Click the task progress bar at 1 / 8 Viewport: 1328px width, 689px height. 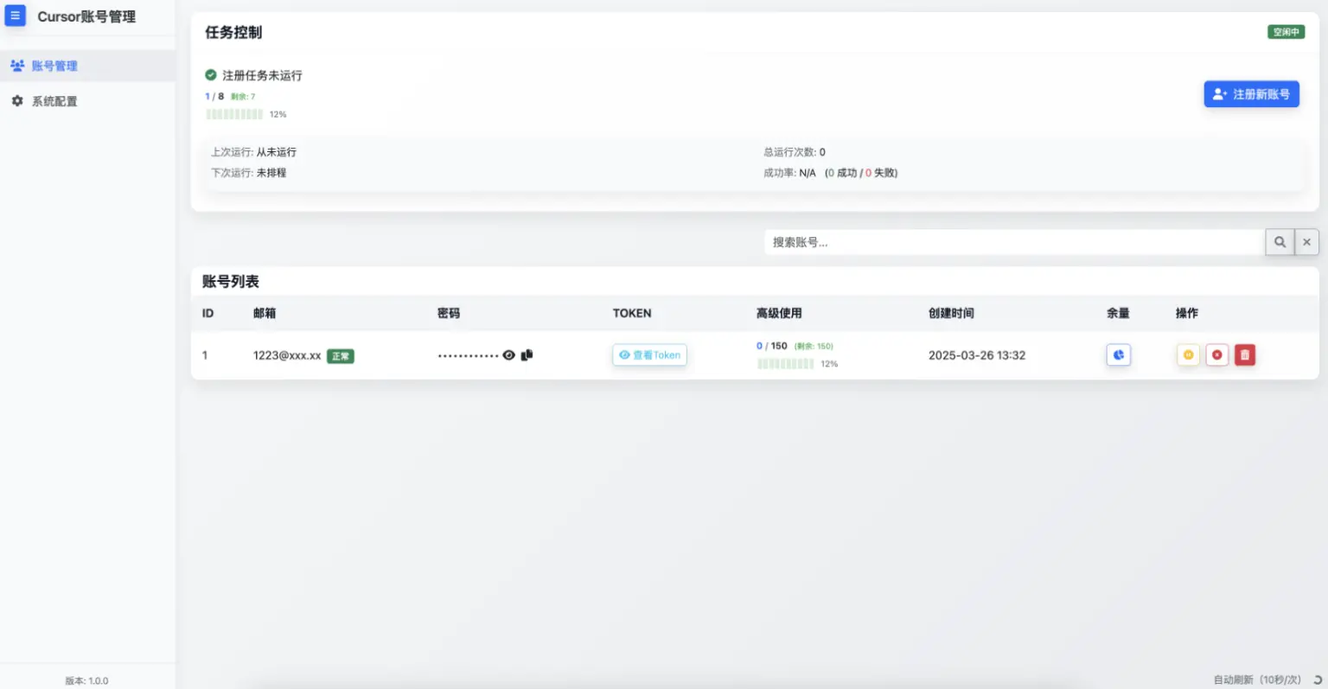tap(234, 114)
